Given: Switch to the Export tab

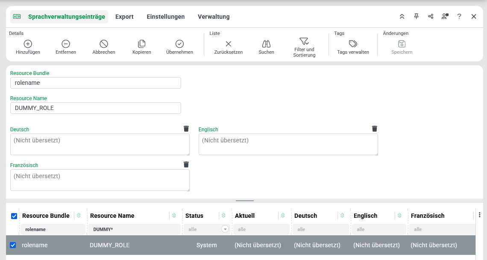Looking at the screenshot, I should point(124,17).
